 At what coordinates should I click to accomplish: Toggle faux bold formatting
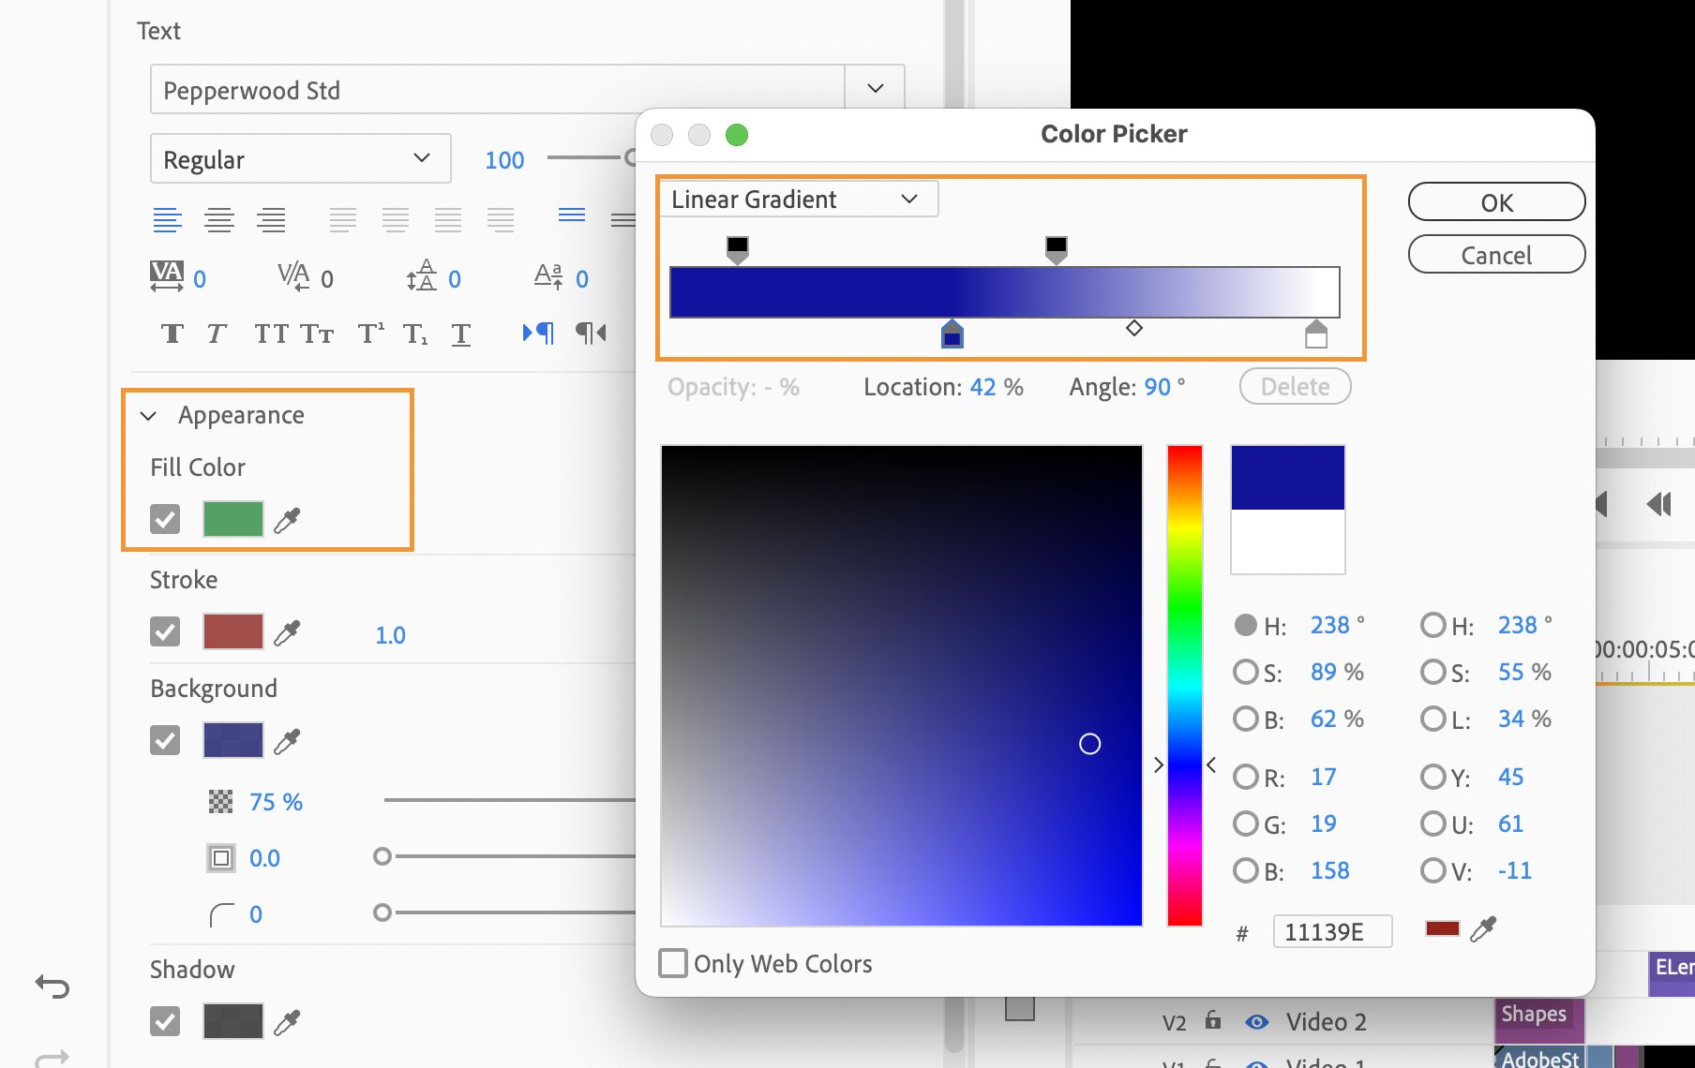coord(172,333)
